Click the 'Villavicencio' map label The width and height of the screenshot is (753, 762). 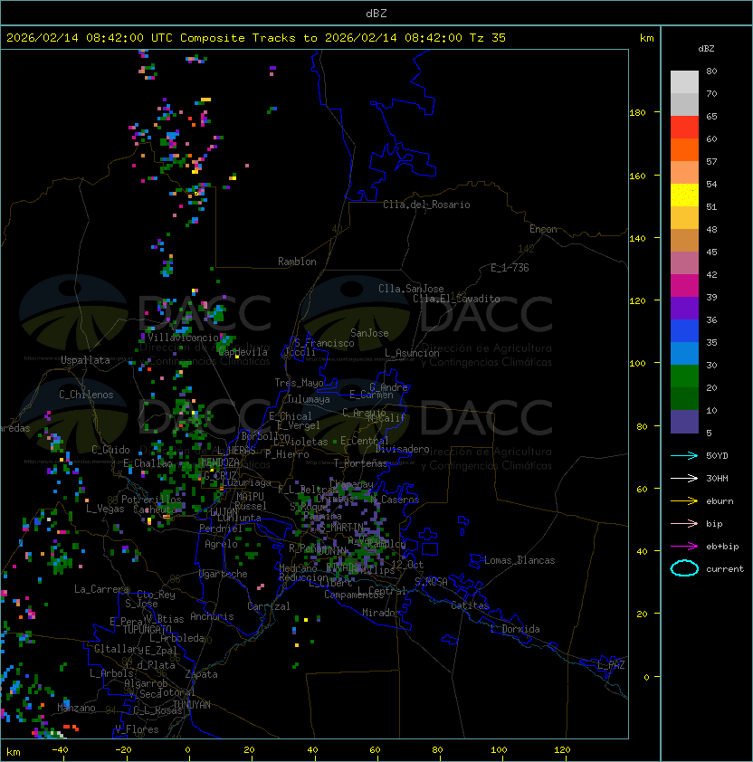183,338
